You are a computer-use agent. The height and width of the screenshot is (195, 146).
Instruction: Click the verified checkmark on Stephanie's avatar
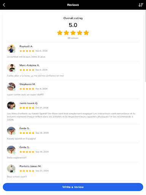point(14,89)
